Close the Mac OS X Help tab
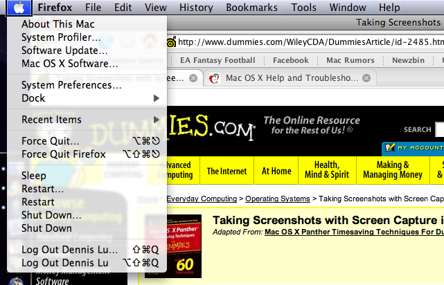444x285 pixels. click(x=366, y=78)
